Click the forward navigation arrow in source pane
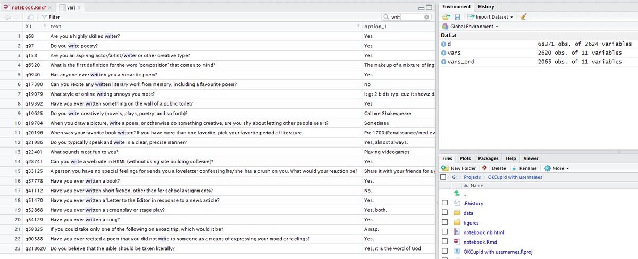The height and width of the screenshot is (259, 638). (x=18, y=17)
